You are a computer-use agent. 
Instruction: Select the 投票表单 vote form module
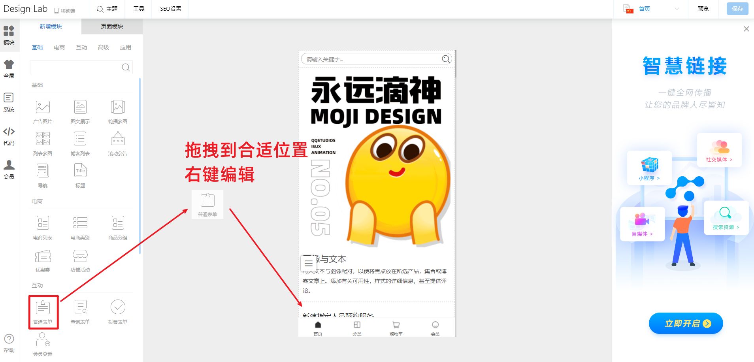(118, 313)
